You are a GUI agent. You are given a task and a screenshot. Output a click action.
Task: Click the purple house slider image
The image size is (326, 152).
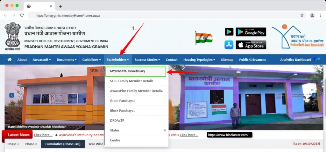[246, 97]
